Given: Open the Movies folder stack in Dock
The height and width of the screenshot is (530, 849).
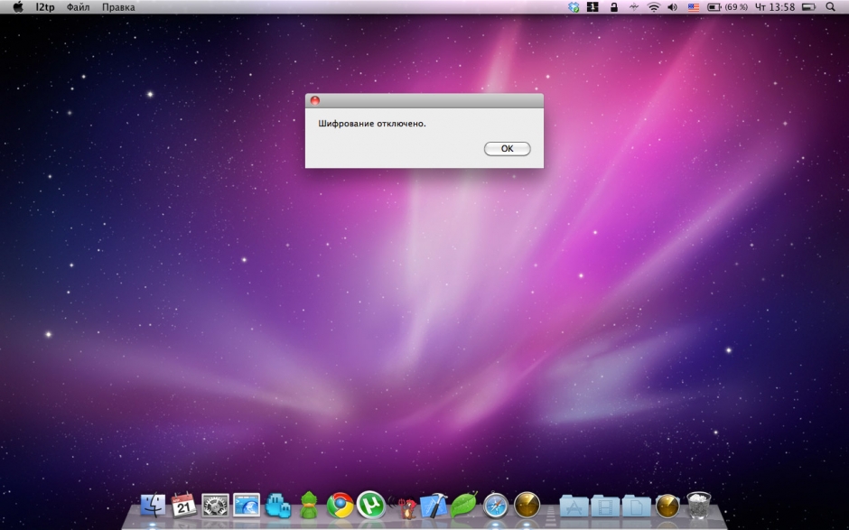Looking at the screenshot, I should point(605,507).
